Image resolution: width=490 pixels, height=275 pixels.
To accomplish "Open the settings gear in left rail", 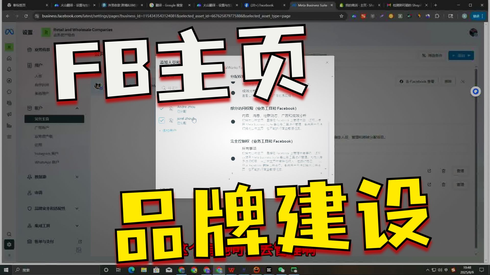I will (x=9, y=244).
